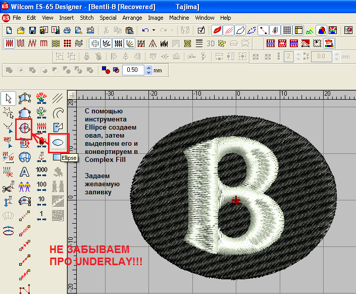Open a design with the folder icon

(21, 30)
